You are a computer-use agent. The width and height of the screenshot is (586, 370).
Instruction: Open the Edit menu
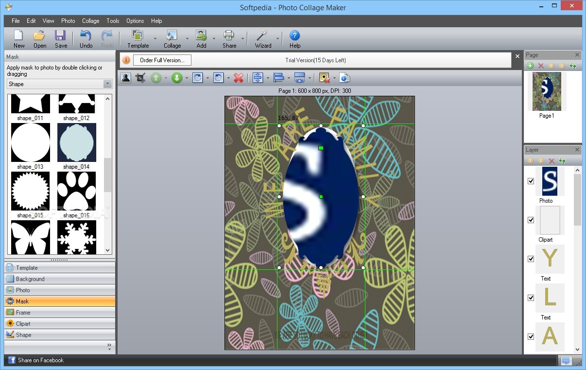point(31,21)
